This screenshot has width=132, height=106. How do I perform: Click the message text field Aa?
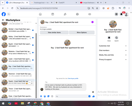click(72, 96)
